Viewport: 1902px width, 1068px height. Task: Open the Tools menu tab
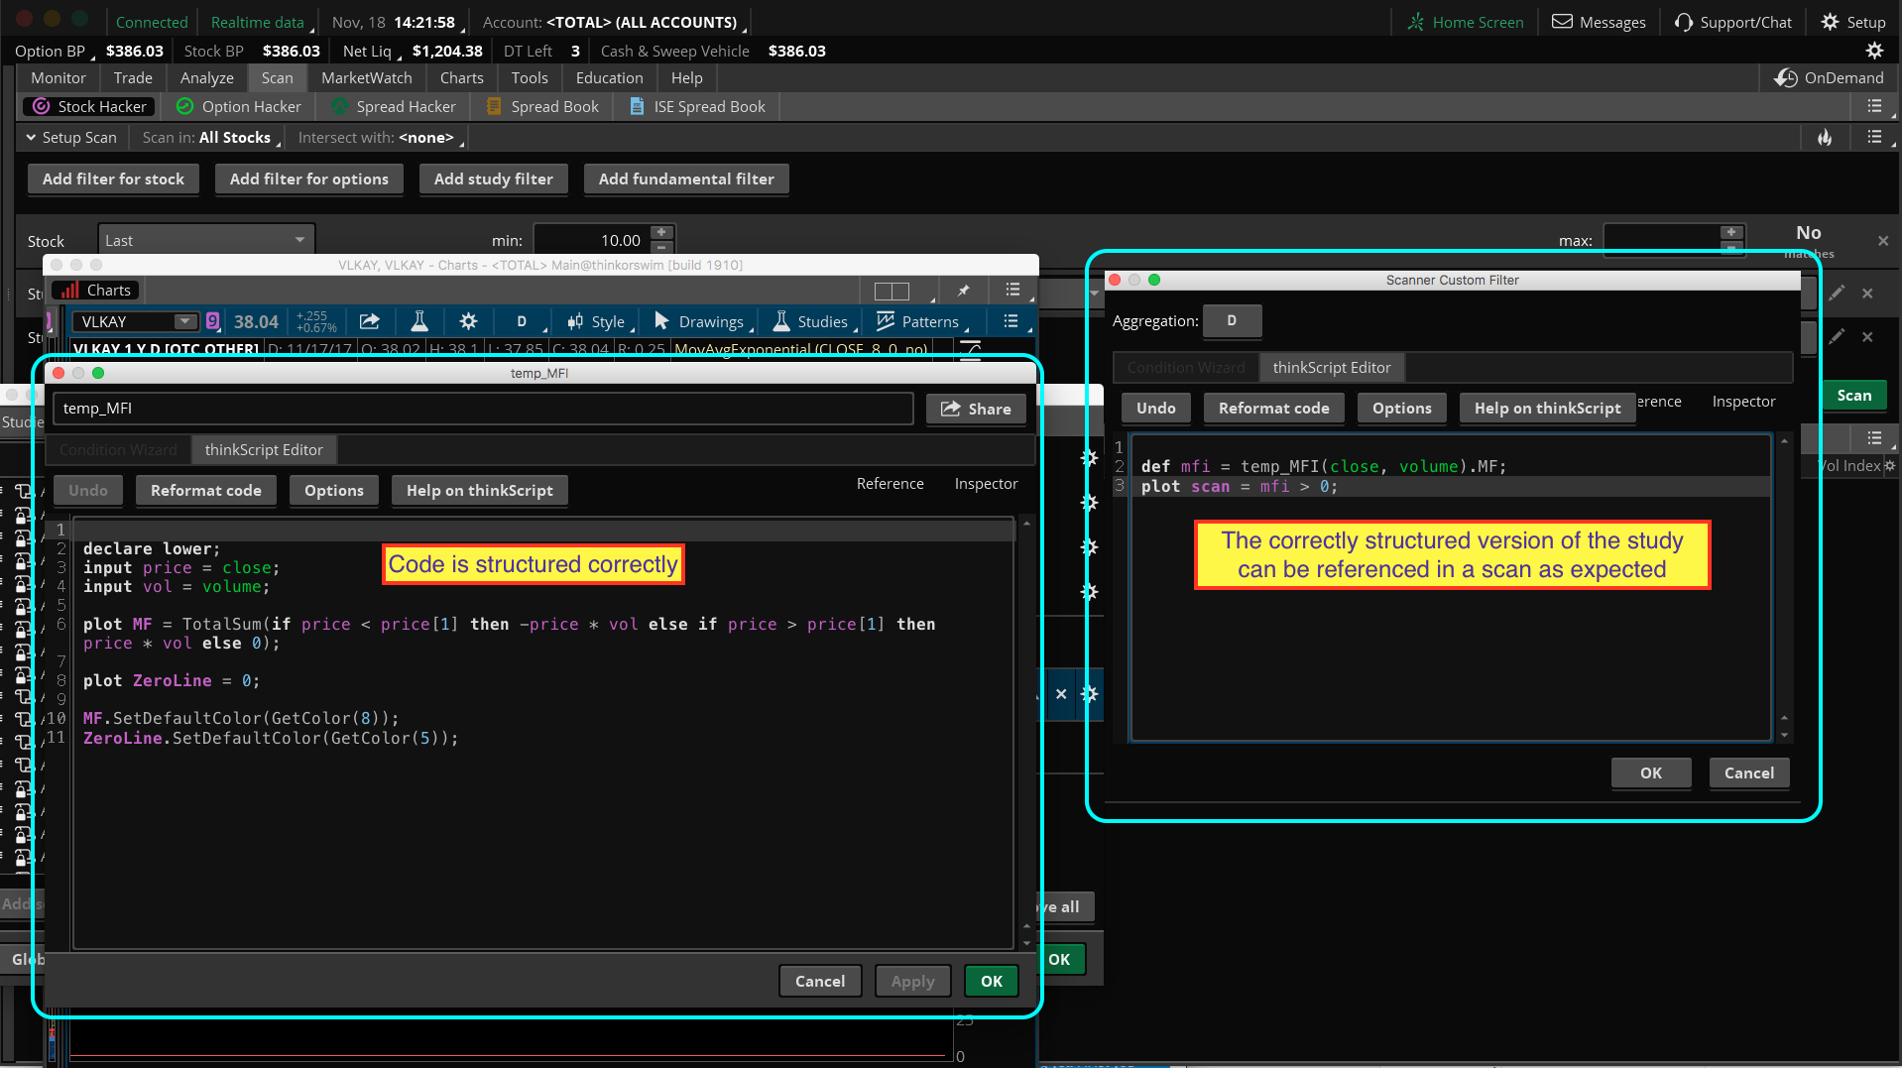tap(530, 77)
